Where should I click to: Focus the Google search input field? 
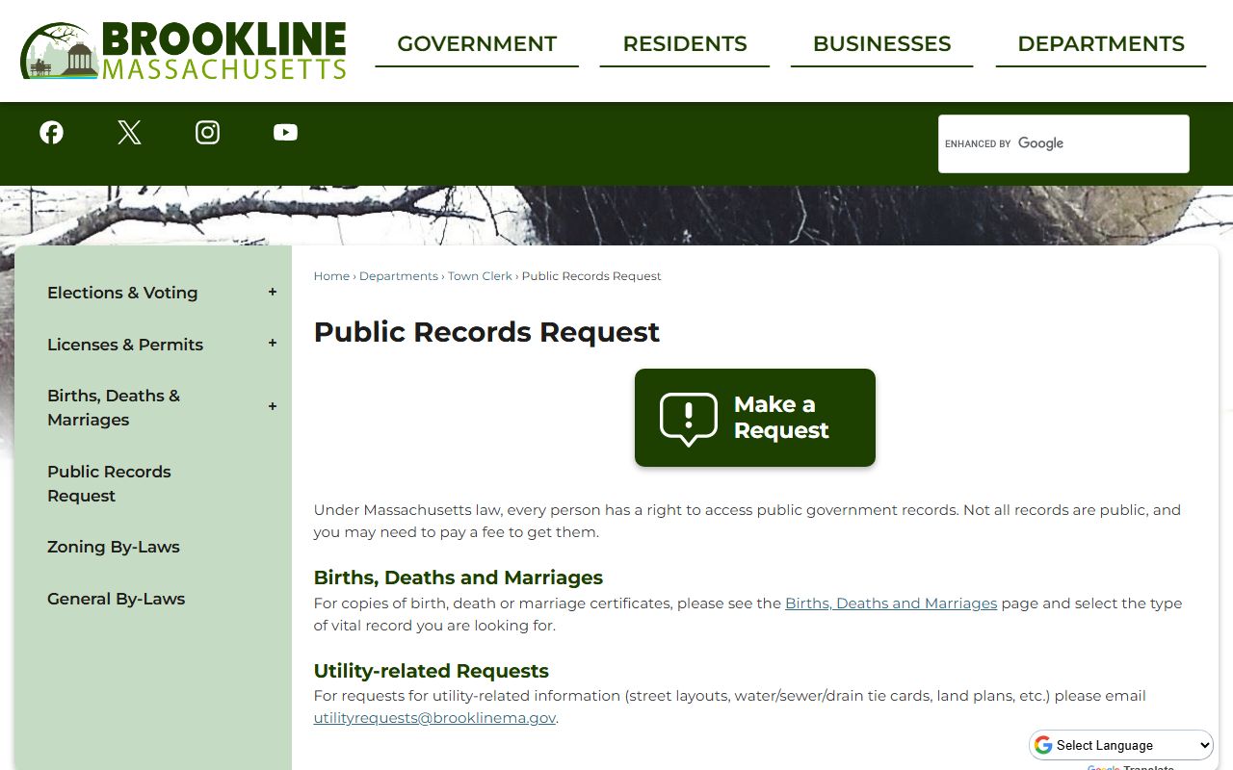(x=1063, y=143)
